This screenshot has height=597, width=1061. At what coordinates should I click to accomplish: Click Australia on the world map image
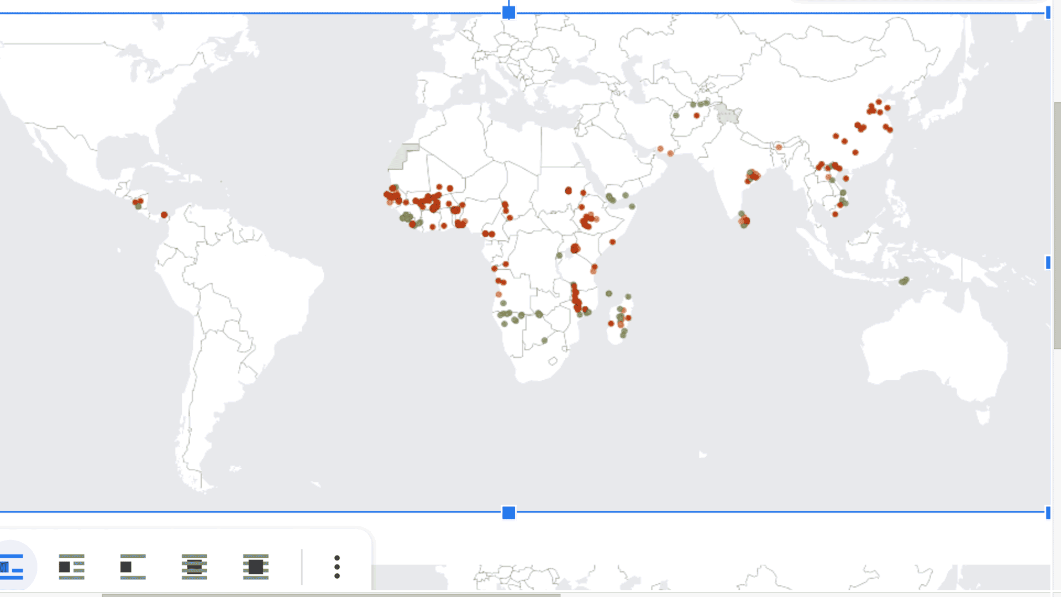pos(934,343)
